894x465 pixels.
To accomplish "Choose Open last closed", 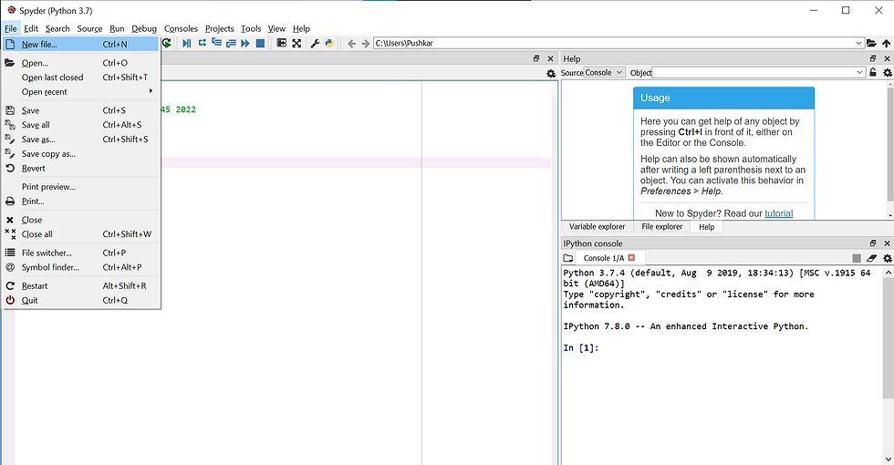I will [81, 77].
